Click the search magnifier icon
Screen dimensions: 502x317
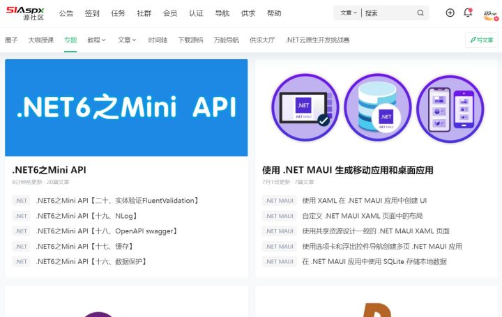pos(420,13)
